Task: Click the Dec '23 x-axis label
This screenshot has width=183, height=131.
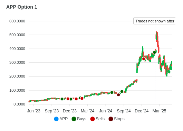Action: coord(70,111)
